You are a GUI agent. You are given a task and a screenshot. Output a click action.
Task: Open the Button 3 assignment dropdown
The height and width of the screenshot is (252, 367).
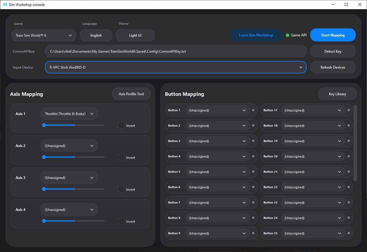217,141
